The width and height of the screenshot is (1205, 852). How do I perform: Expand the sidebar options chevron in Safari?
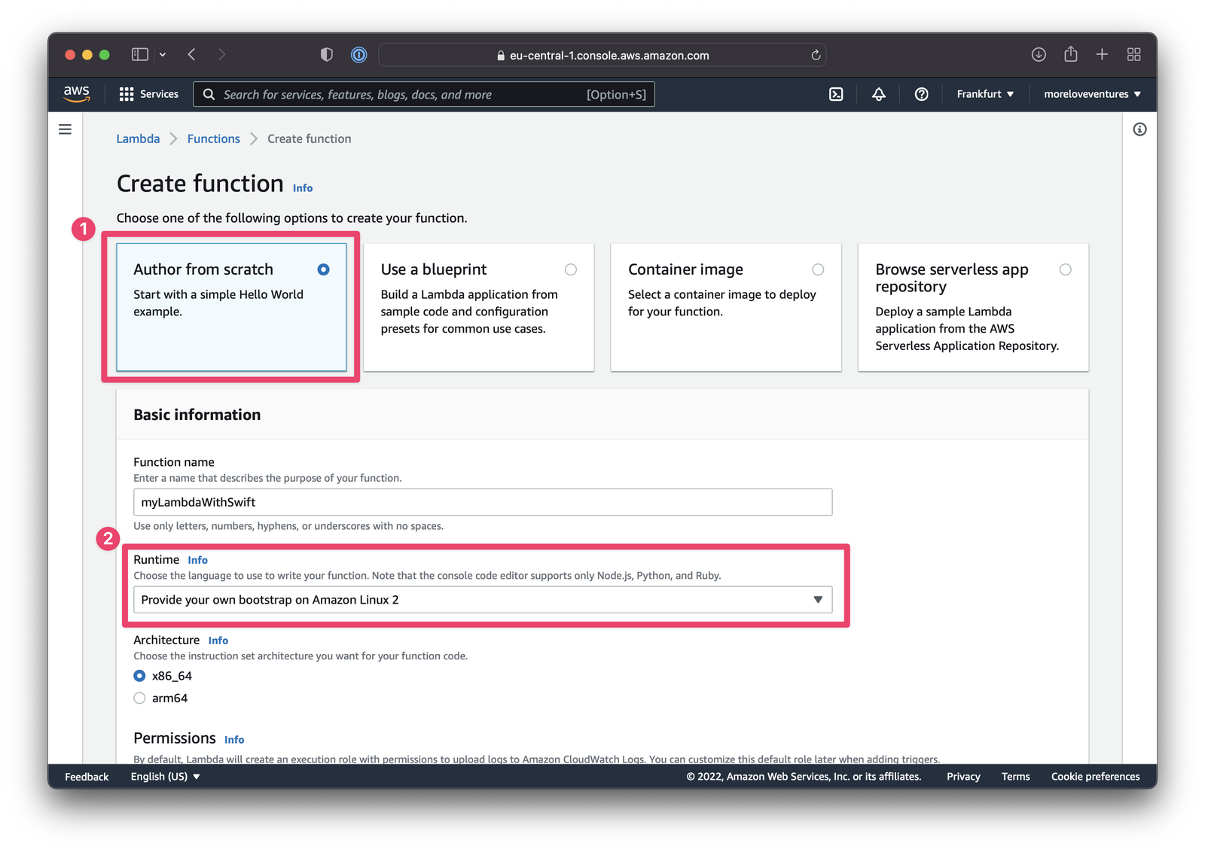pos(163,54)
